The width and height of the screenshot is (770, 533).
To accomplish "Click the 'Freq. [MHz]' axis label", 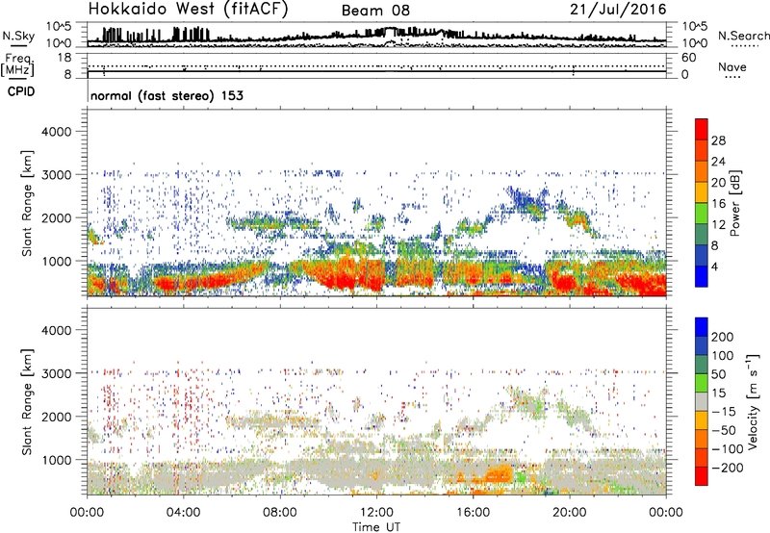I will 17,65.
